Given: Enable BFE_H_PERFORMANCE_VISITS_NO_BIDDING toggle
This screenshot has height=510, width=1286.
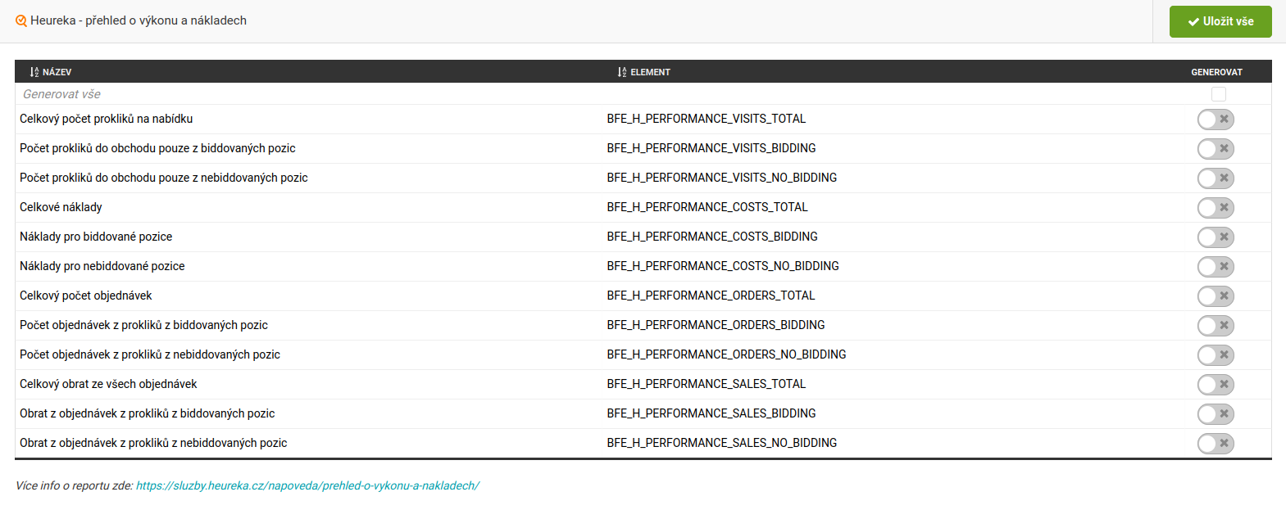Looking at the screenshot, I should click(x=1216, y=178).
